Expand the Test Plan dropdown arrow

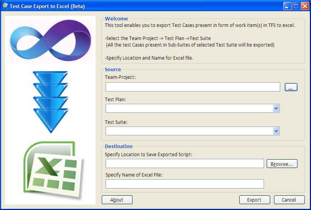[276, 108]
